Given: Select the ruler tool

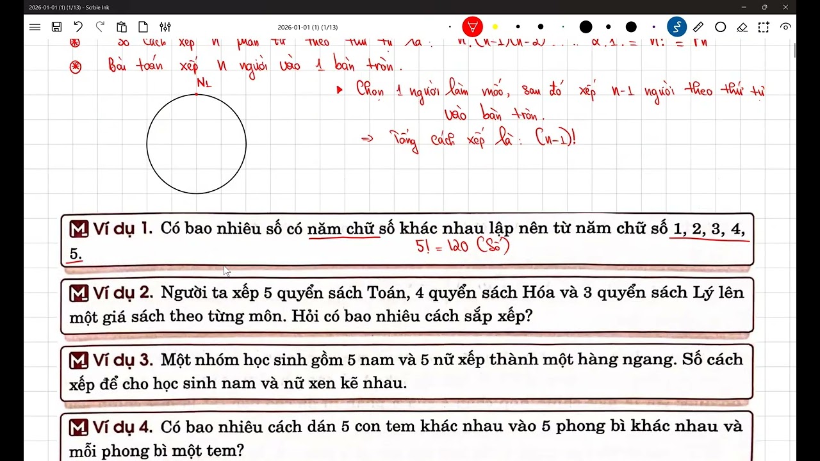Looking at the screenshot, I should pyautogui.click(x=698, y=27).
